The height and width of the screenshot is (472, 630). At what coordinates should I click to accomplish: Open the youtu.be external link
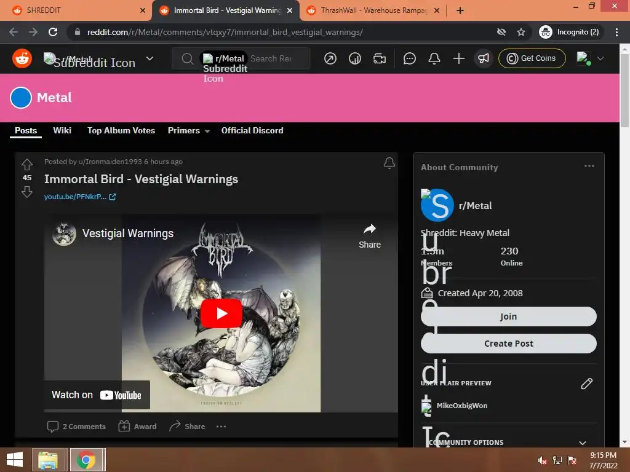80,197
